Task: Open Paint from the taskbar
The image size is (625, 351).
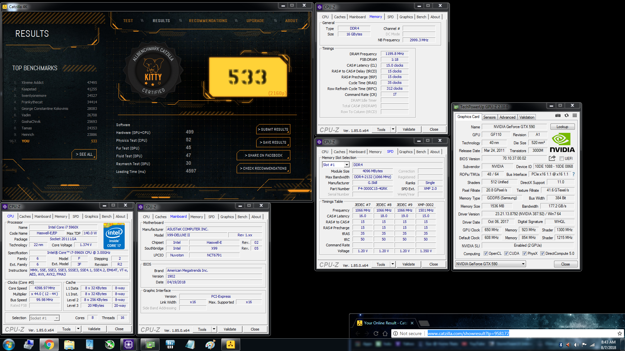Action: (210, 344)
